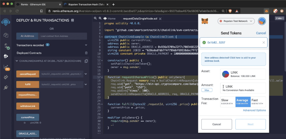Go back in browser history
The image size is (286, 139).
(x=4, y=11)
